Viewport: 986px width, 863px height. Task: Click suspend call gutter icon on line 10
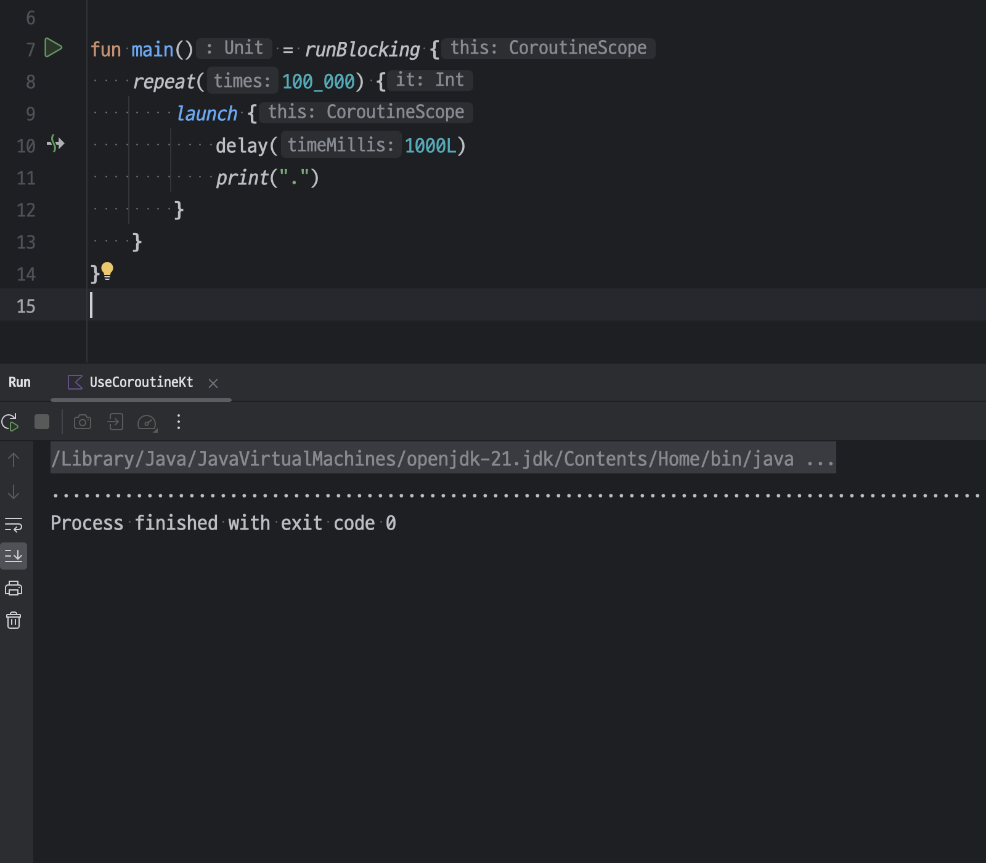pos(55,144)
